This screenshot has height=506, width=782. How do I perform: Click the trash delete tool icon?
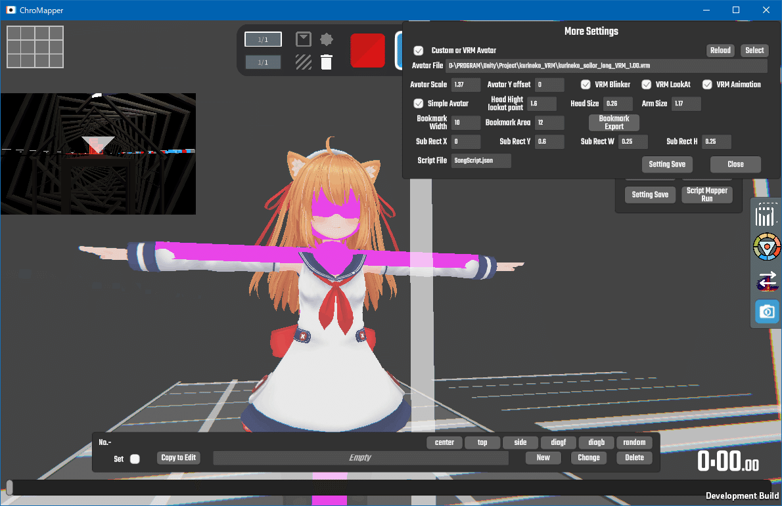326,62
